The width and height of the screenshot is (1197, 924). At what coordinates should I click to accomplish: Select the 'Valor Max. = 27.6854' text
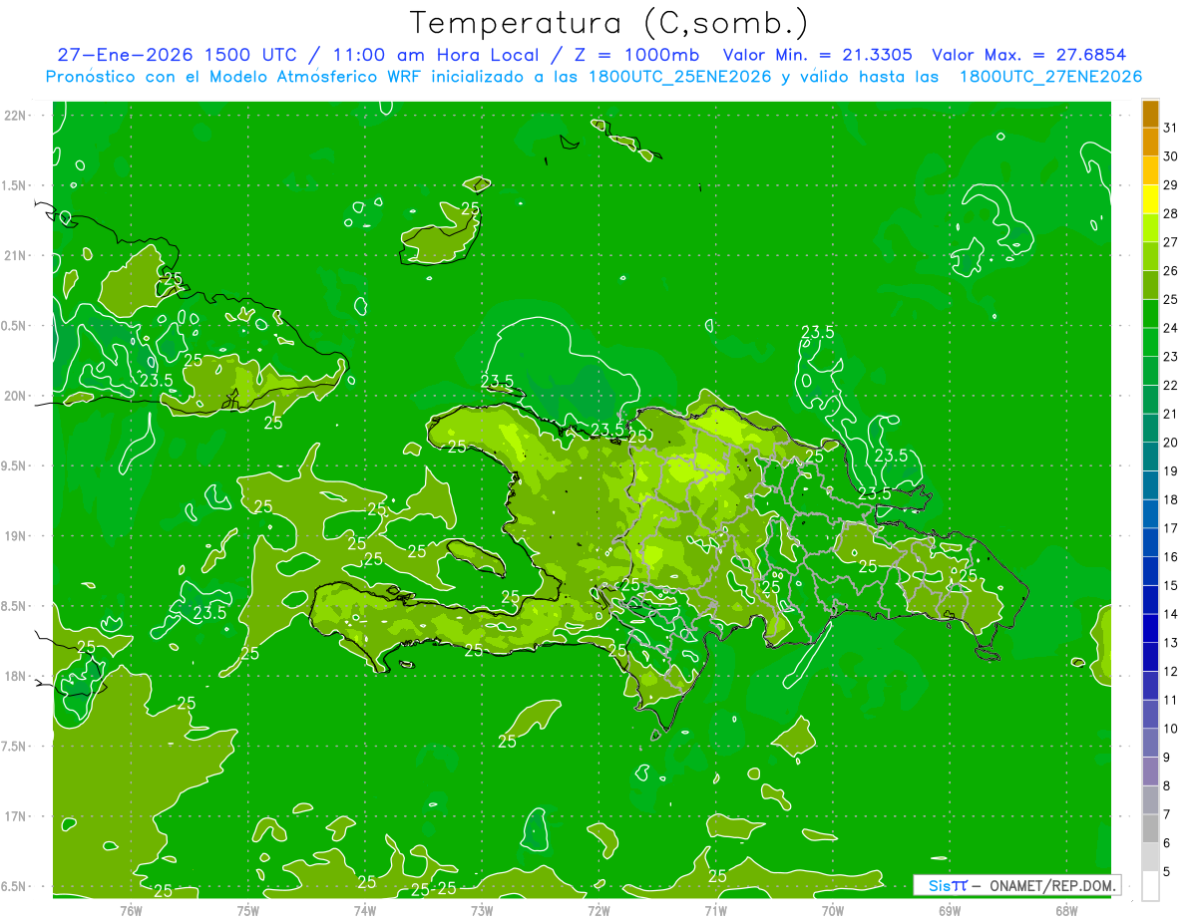(1029, 55)
